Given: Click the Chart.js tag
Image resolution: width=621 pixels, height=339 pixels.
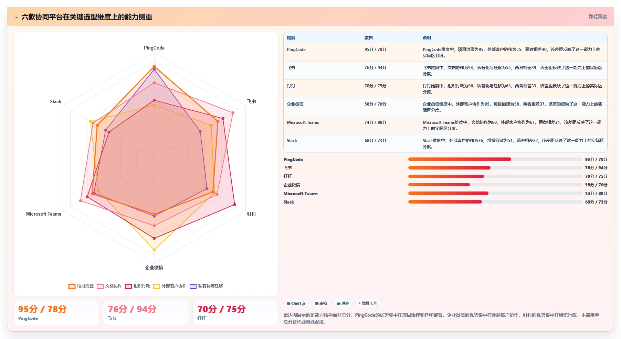Looking at the screenshot, I should click(296, 303).
